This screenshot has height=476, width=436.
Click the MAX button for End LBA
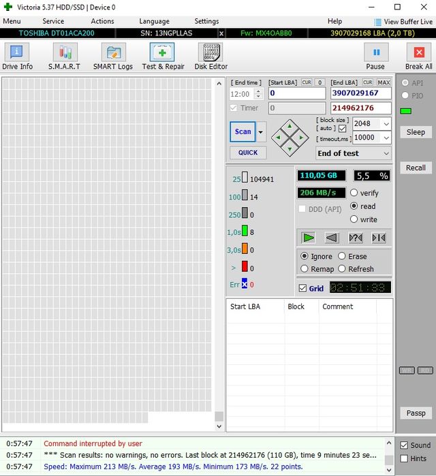pos(384,82)
